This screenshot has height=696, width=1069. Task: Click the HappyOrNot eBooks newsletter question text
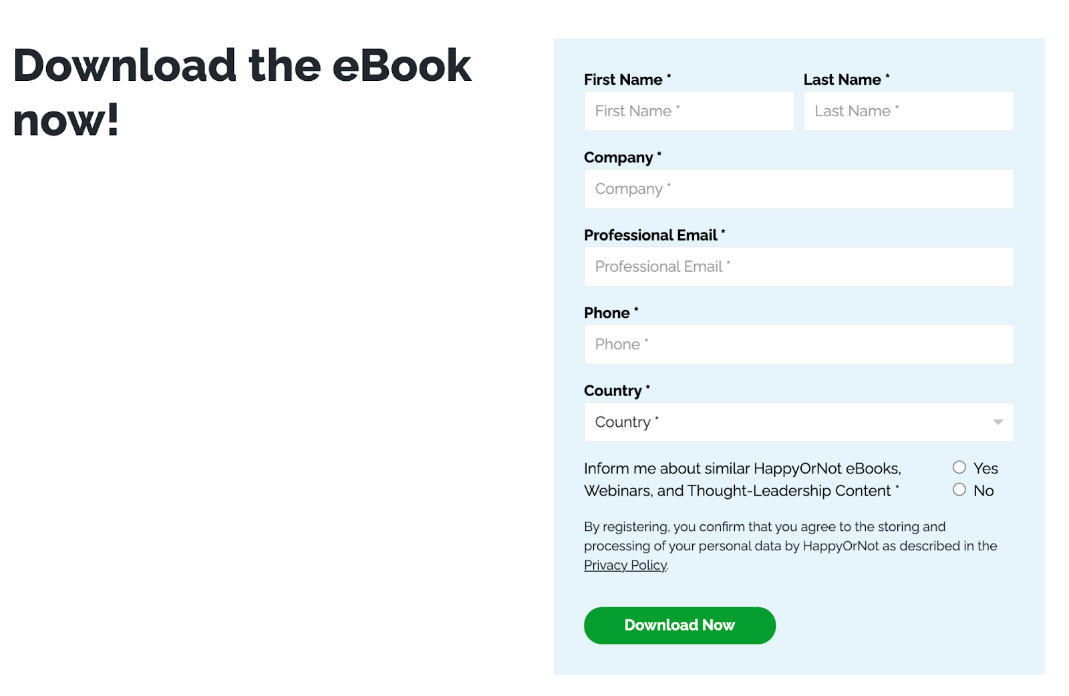[x=742, y=480]
